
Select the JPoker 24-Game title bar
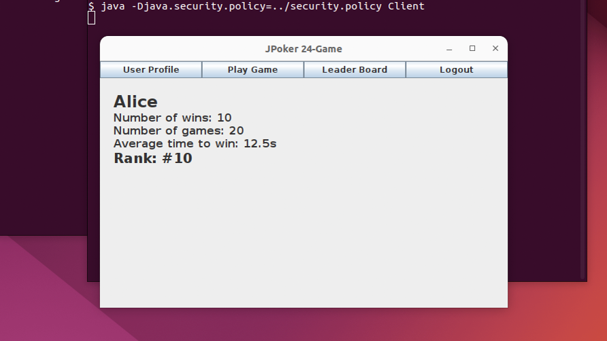pos(303,49)
